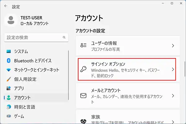Select ネットワークとインターネット in the sidebar
Screen dimensions: 186x124
[x=36, y=70]
